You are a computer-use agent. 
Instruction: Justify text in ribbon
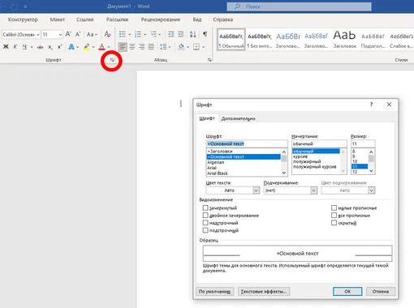(x=151, y=47)
